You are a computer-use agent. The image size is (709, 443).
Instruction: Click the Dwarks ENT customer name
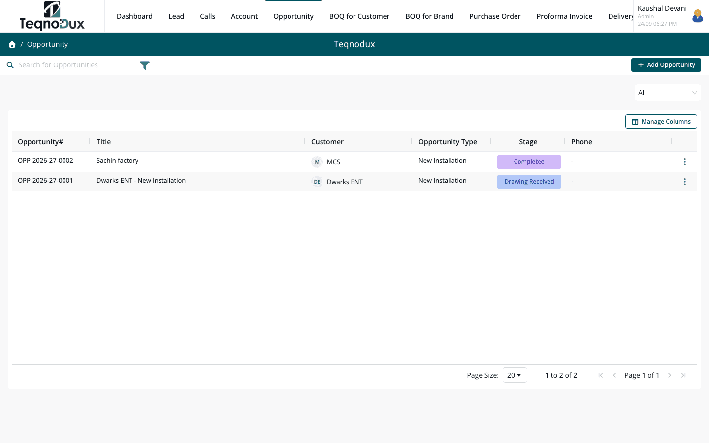pyautogui.click(x=345, y=182)
